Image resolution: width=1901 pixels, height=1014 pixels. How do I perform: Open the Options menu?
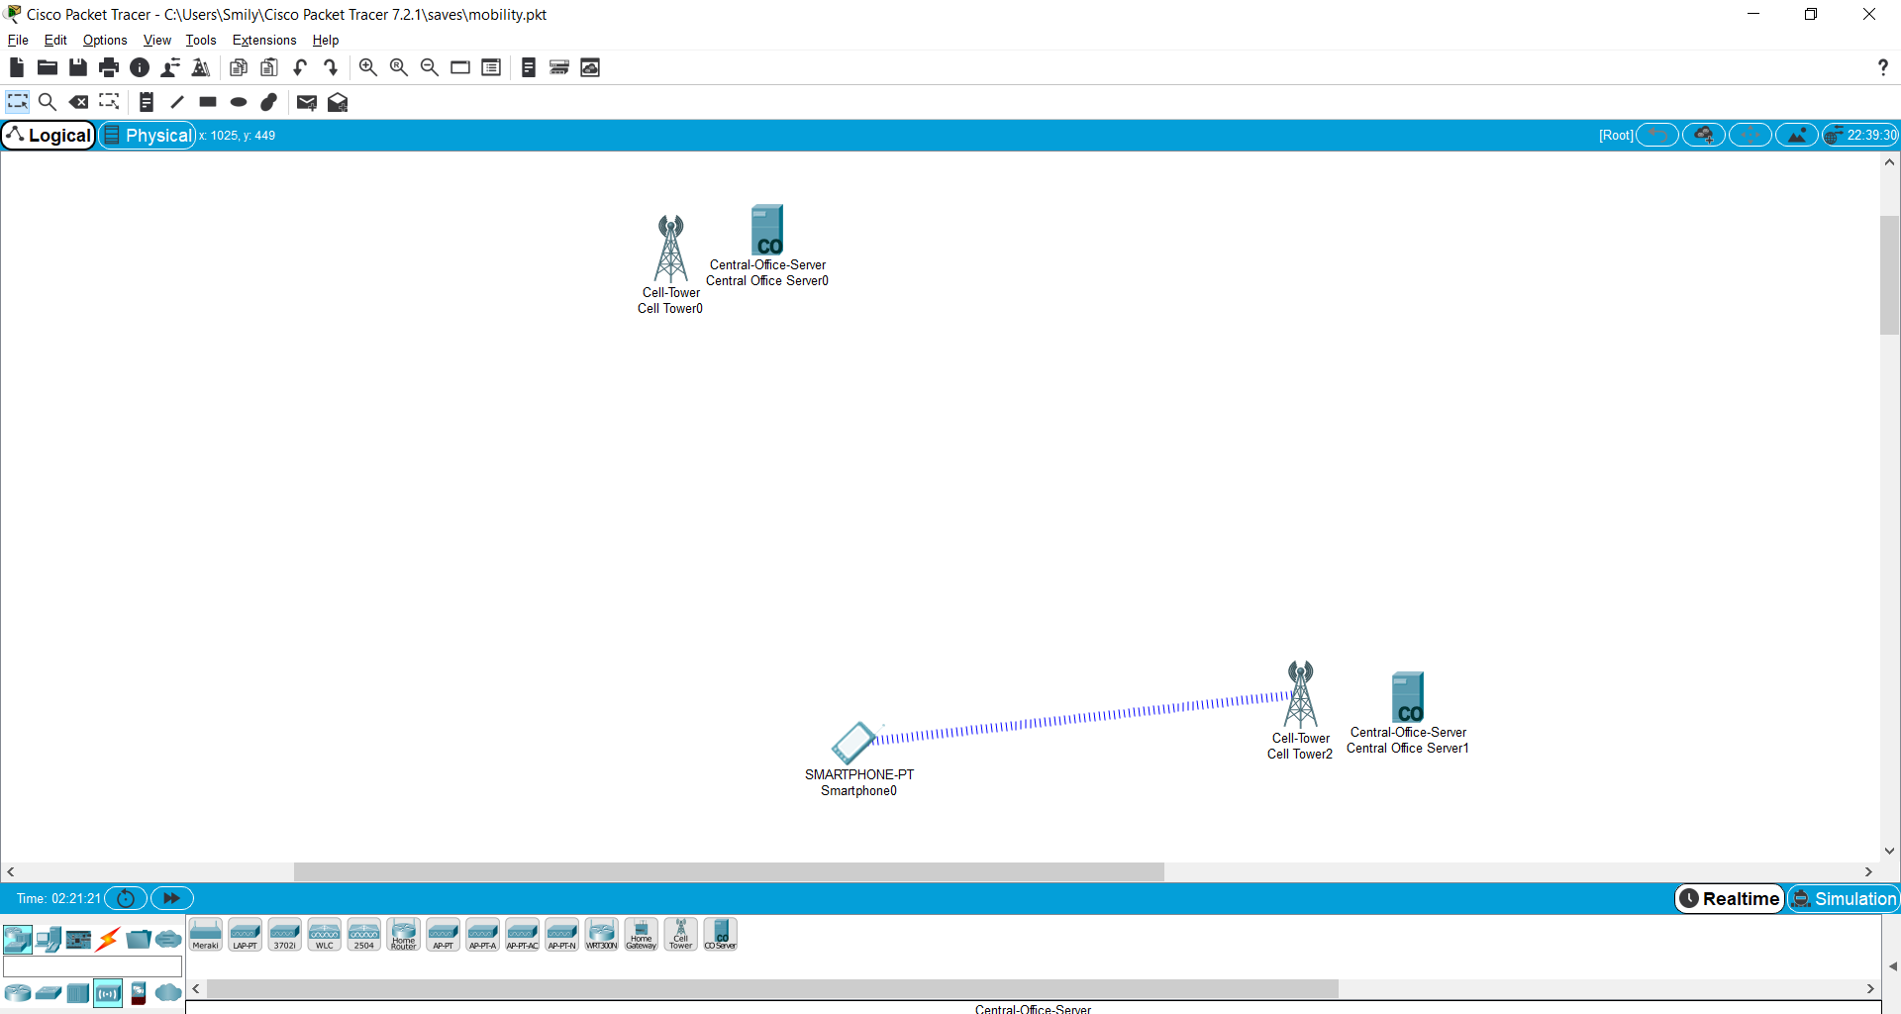pyautogui.click(x=105, y=40)
